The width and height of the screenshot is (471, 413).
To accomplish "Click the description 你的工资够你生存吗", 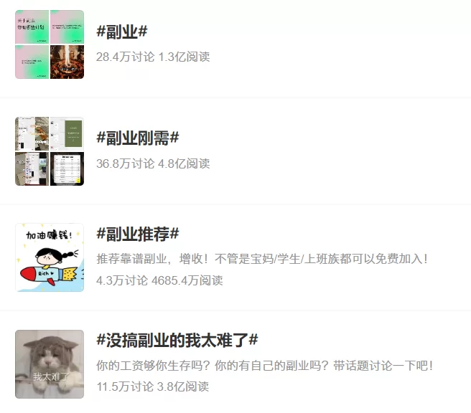I will pyautogui.click(x=265, y=366).
